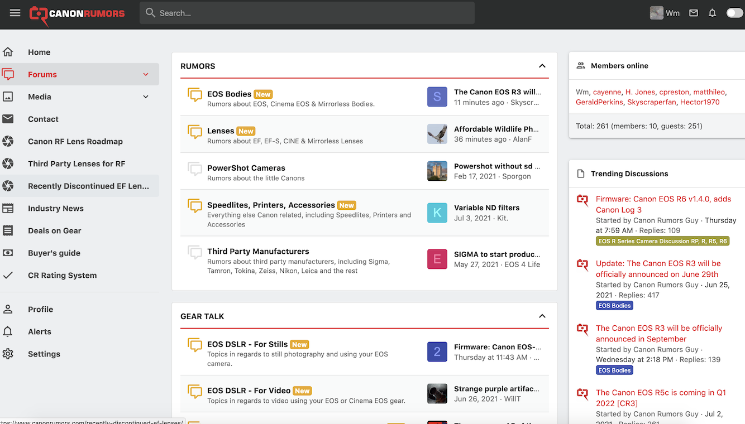Click the EOS R Series Camera Discussion tag
Image resolution: width=745 pixels, height=424 pixels.
click(x=662, y=241)
